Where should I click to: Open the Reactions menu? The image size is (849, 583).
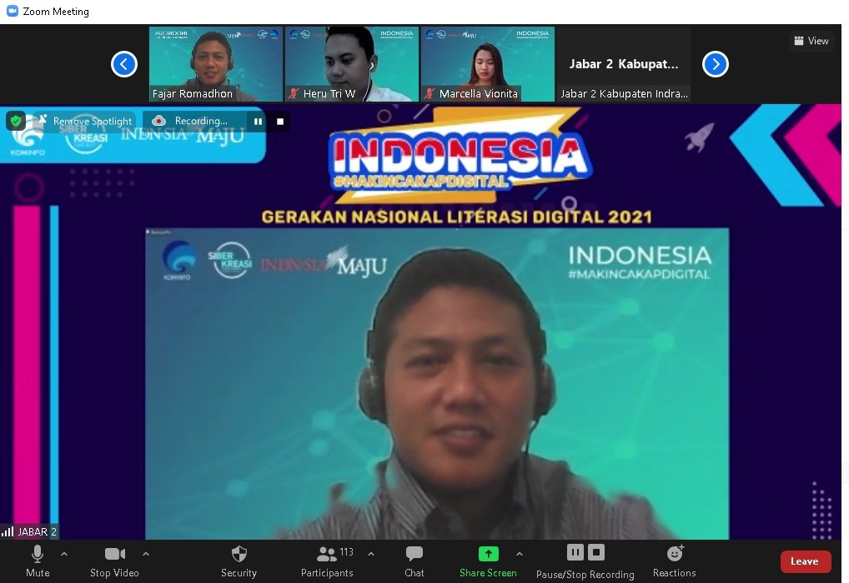click(x=674, y=561)
